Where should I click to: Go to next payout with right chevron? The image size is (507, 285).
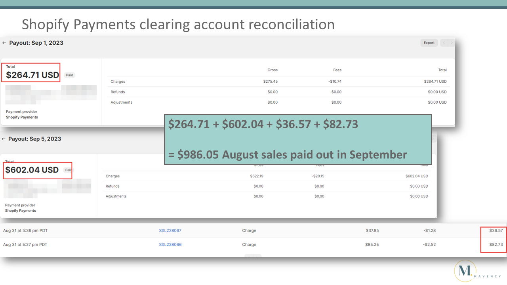pos(451,43)
